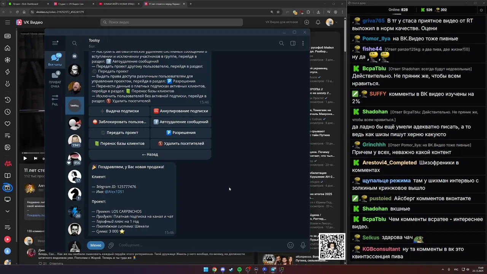Open the browser downloads icon
Screen dimensions: 487x274
pyautogui.click(x=318, y=12)
